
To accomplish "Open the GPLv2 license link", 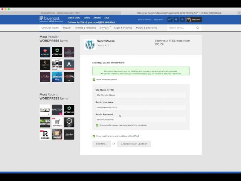I will 136,136.
